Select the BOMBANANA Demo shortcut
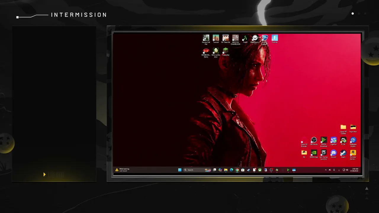The height and width of the screenshot is (213, 379). pos(206,52)
